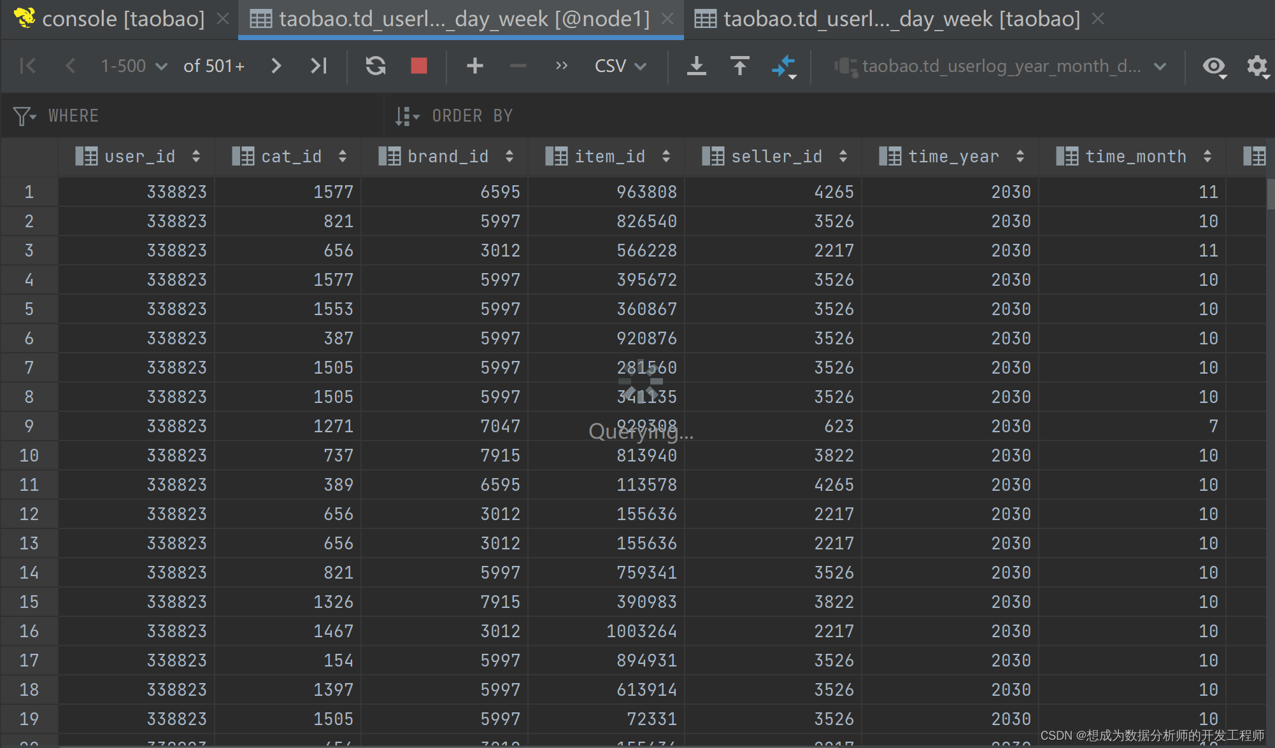Select seller_id cell 3822 in row 10
The height and width of the screenshot is (748, 1275).
pyautogui.click(x=773, y=455)
